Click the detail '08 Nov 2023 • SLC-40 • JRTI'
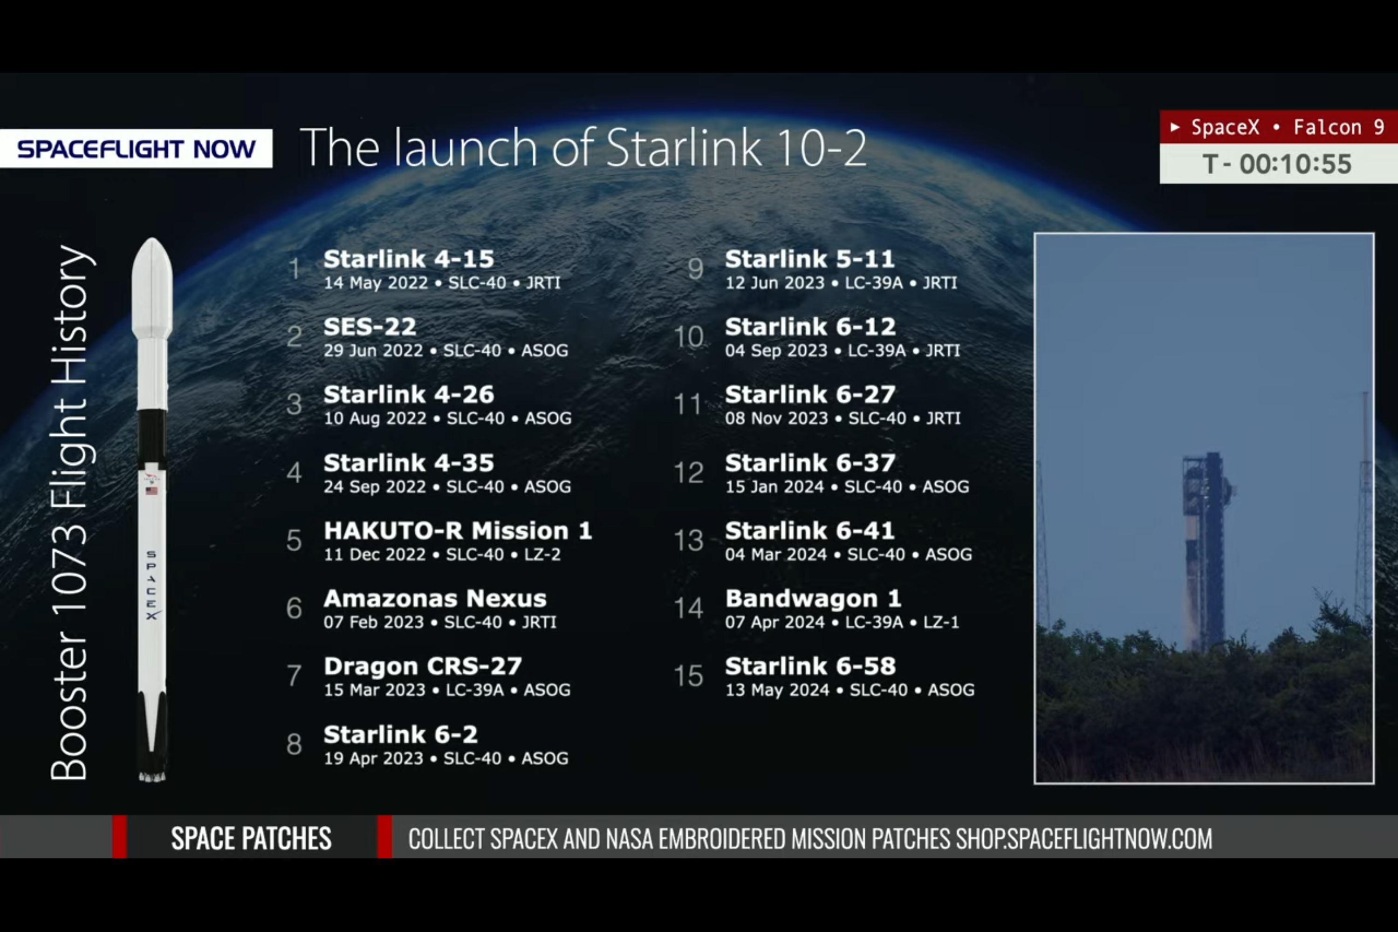 pos(843,418)
